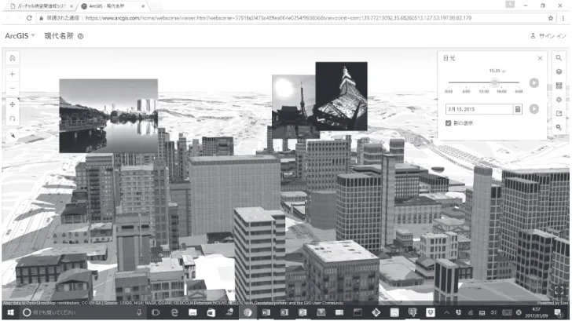Adjust the time-of-day slider handle
The height and width of the screenshot is (321, 572).
pyautogui.click(x=494, y=82)
